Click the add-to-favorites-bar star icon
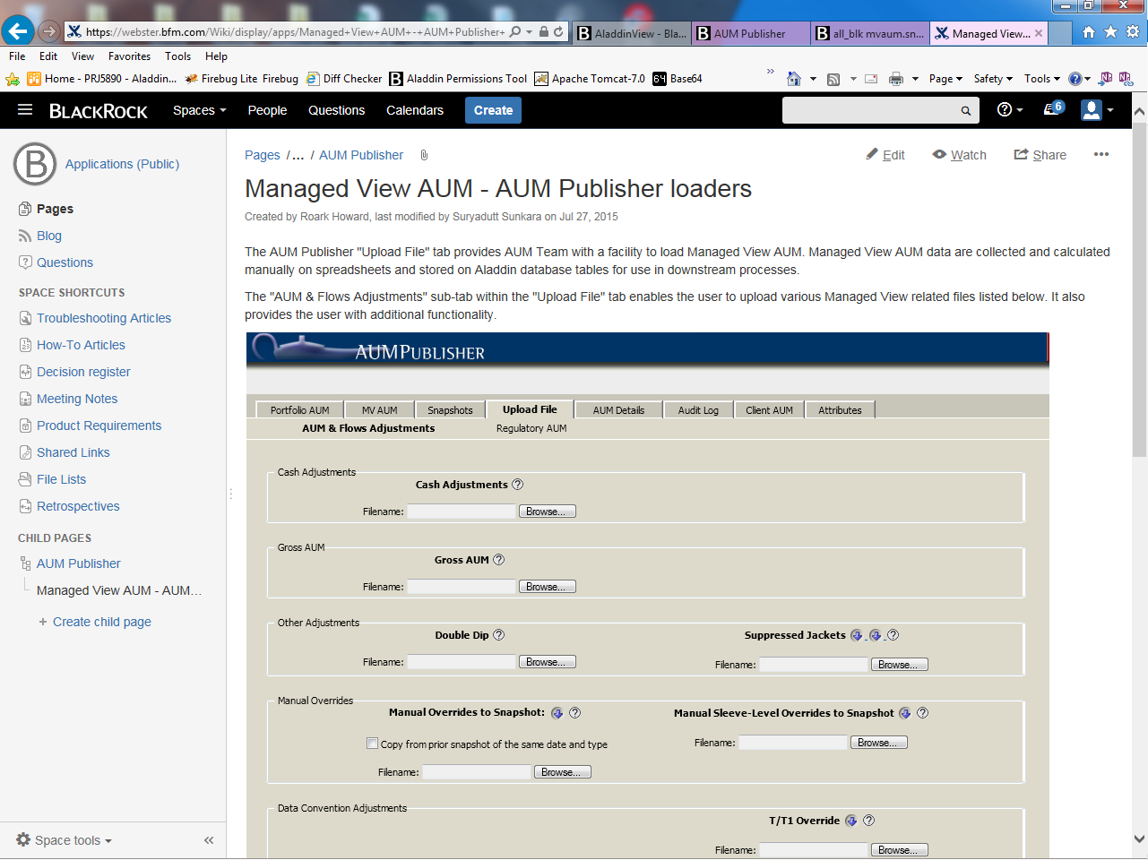This screenshot has width=1148, height=860. click(13, 79)
